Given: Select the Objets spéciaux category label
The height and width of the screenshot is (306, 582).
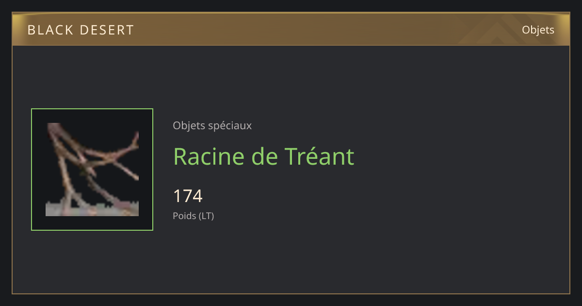Looking at the screenshot, I should point(212,126).
